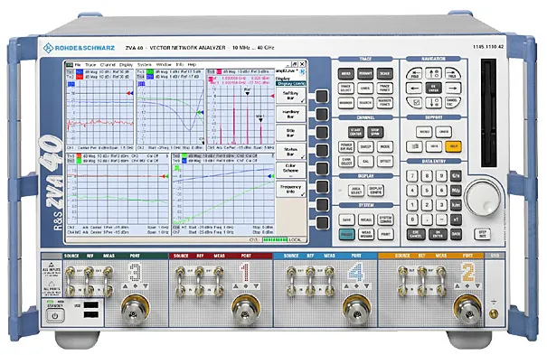This screenshot has width=547, height=355.
Task: Open the Window menu
Action: (x=164, y=65)
